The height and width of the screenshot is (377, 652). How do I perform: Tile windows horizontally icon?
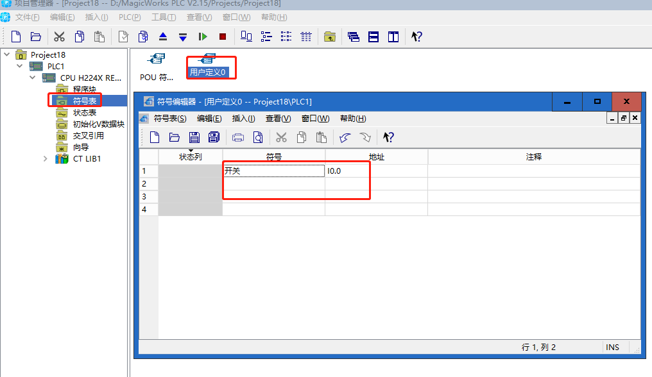[x=373, y=37]
